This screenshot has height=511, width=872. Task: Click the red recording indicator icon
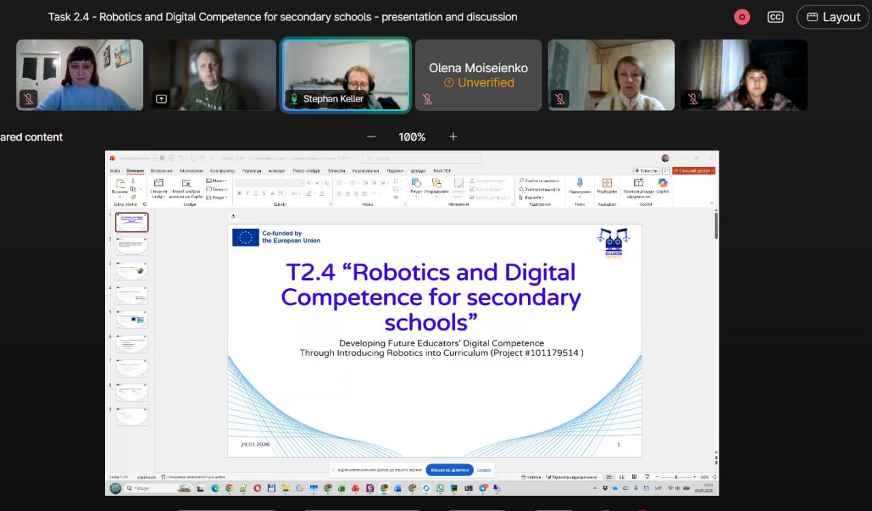pos(742,17)
